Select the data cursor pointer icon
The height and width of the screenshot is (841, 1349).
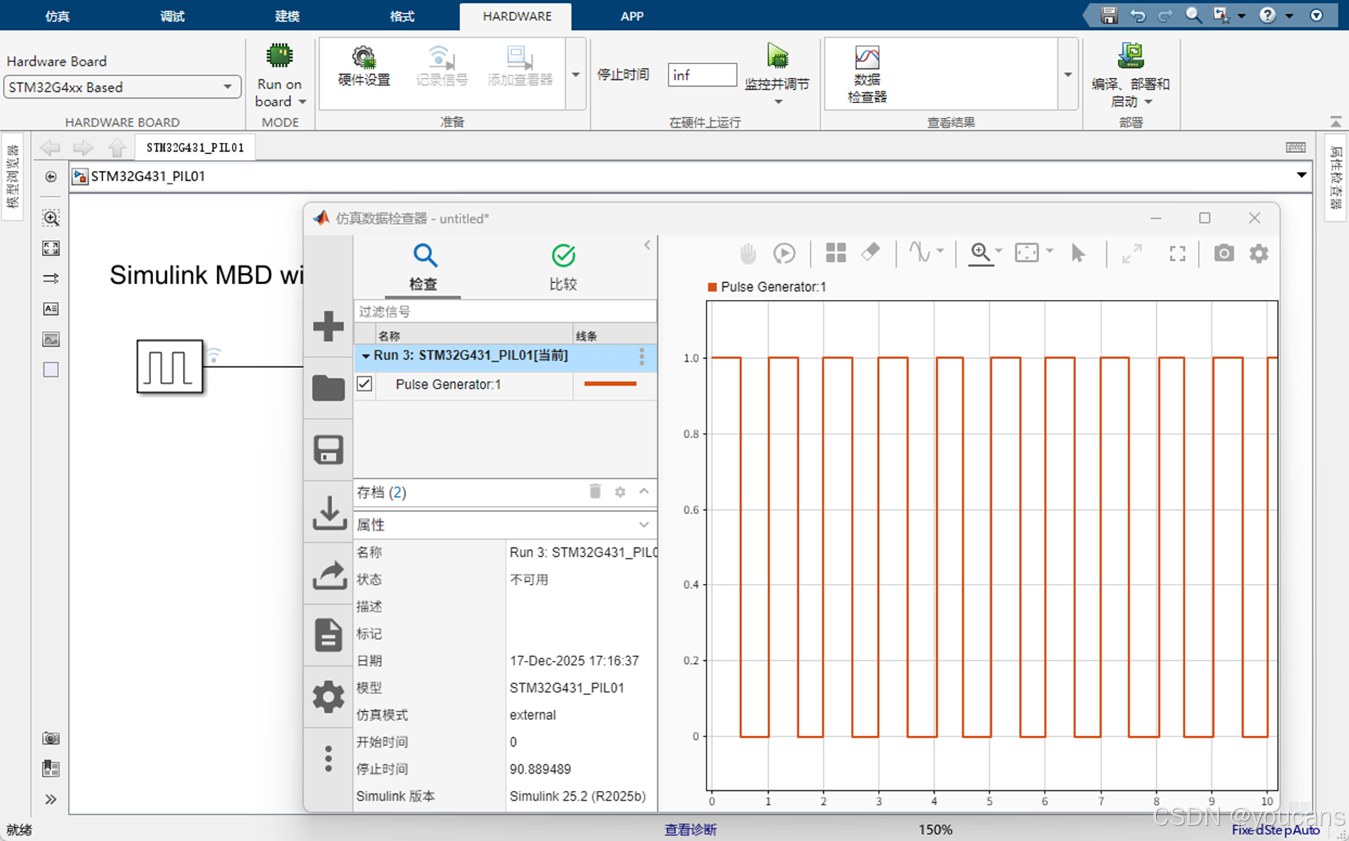(x=1078, y=253)
